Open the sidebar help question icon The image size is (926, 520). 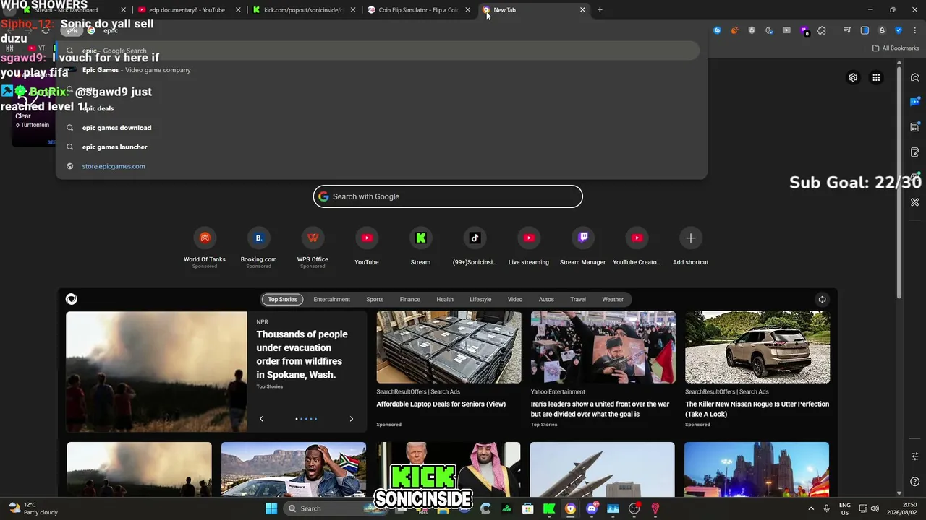pyautogui.click(x=915, y=482)
